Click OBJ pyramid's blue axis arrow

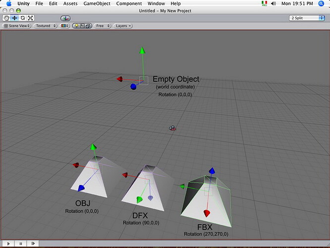81,188
